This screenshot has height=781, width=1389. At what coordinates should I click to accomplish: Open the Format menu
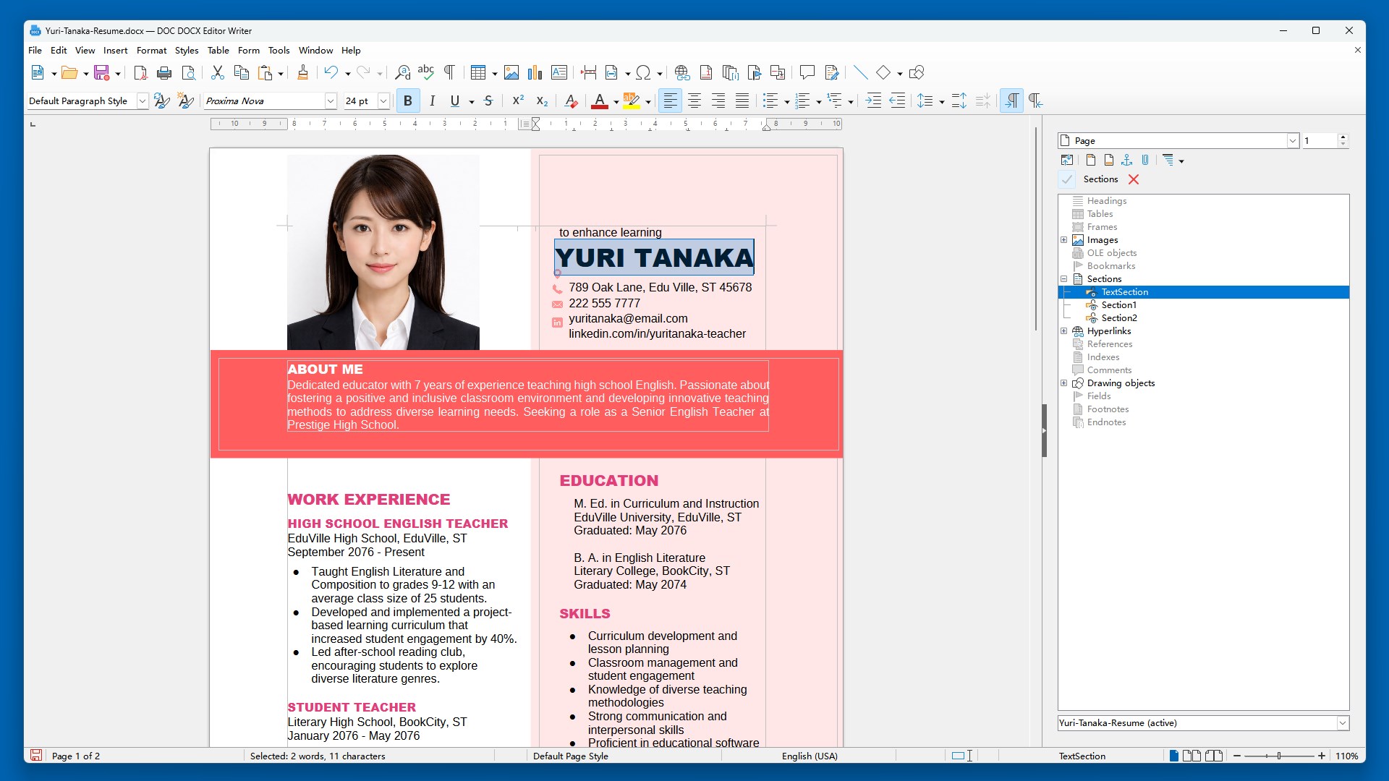[151, 51]
